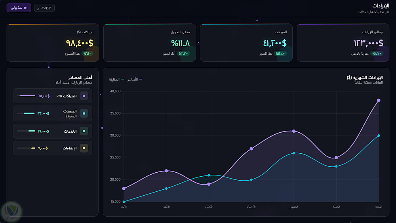Click the purple icon beside اشتراكات Pro
Viewport: 396px width, 223px height.
coord(84,96)
